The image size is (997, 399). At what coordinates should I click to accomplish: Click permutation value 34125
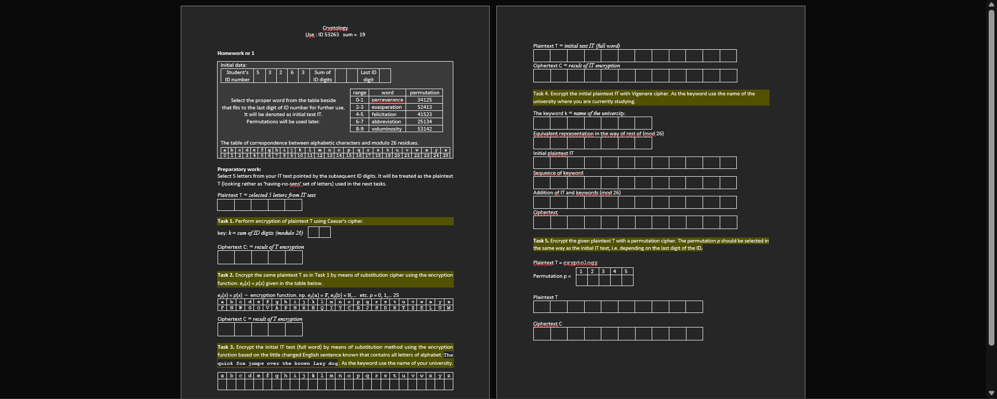425,100
